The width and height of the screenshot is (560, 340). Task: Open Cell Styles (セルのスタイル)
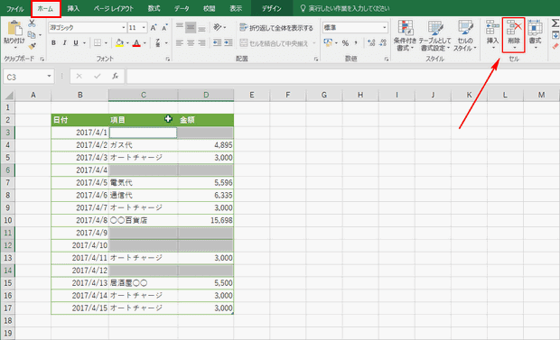coord(465,35)
